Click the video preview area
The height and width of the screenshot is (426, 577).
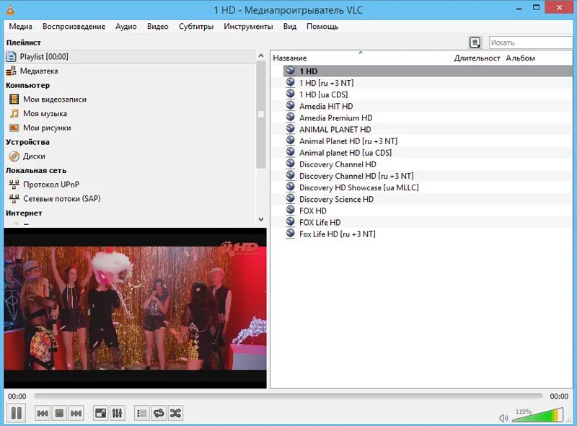pos(135,308)
